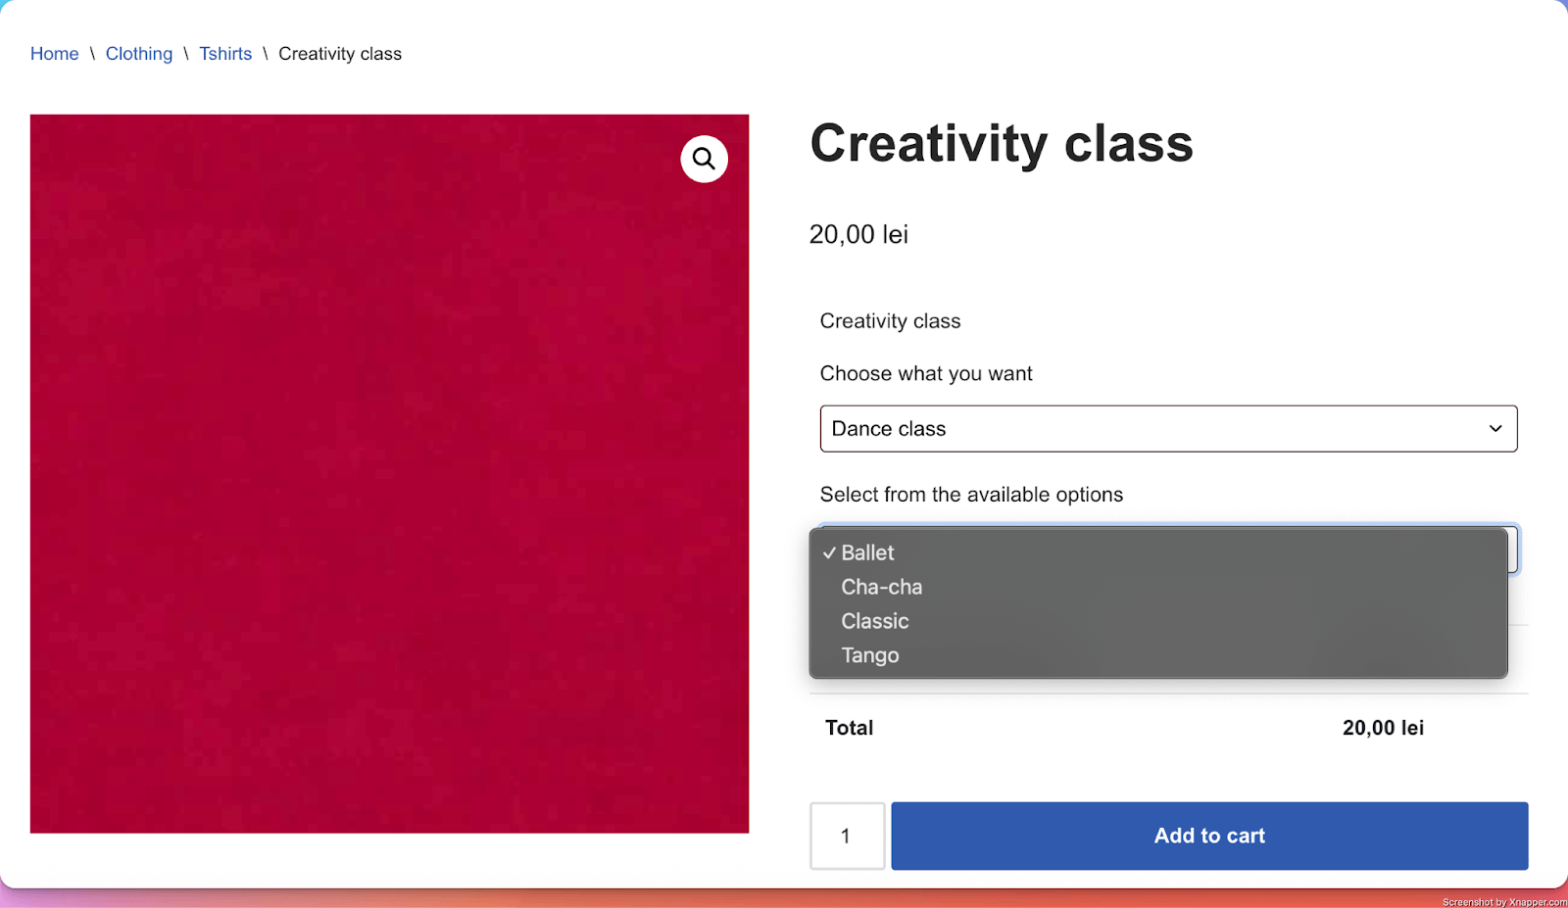The image size is (1568, 908).
Task: Click the bold Total label
Action: point(849,728)
